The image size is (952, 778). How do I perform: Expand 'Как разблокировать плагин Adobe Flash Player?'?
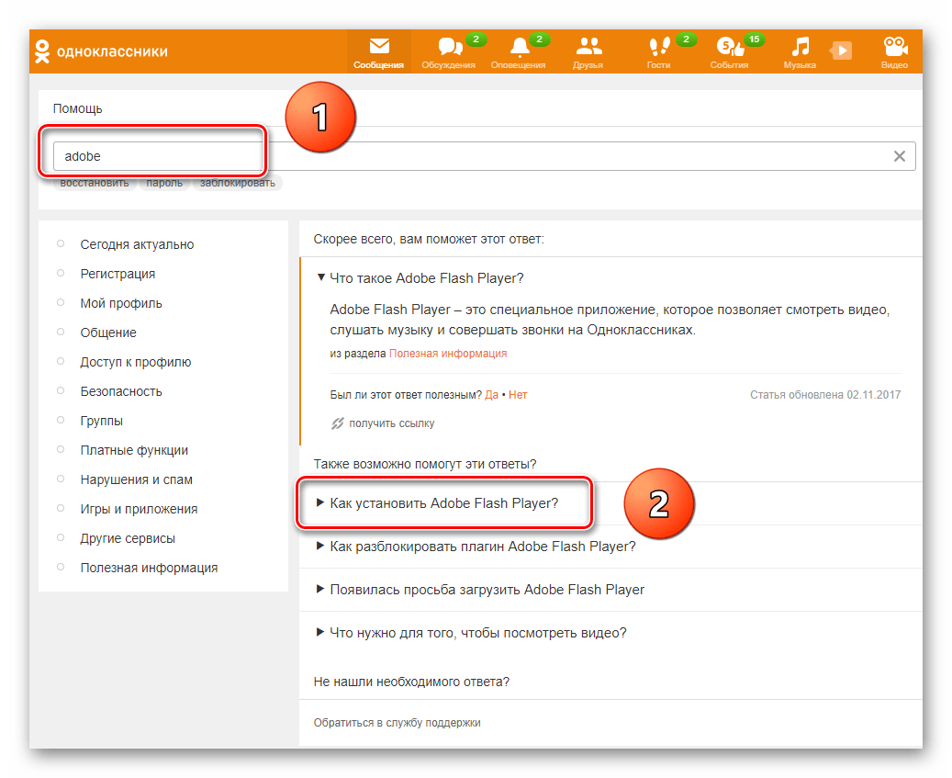point(482,546)
